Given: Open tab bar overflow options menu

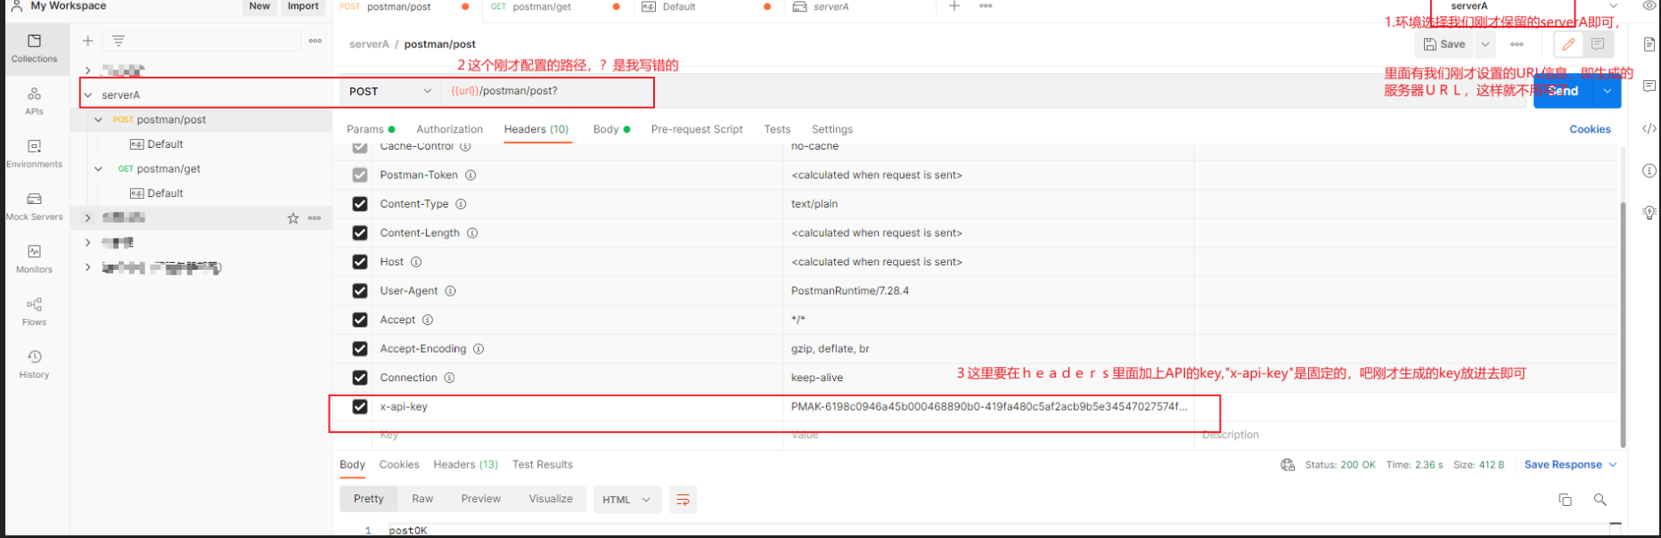Looking at the screenshot, I should 986,6.
